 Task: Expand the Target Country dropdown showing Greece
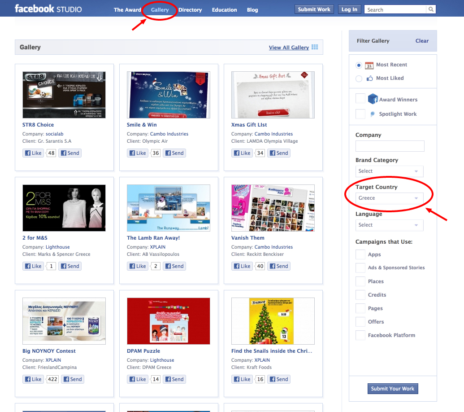pyautogui.click(x=389, y=198)
